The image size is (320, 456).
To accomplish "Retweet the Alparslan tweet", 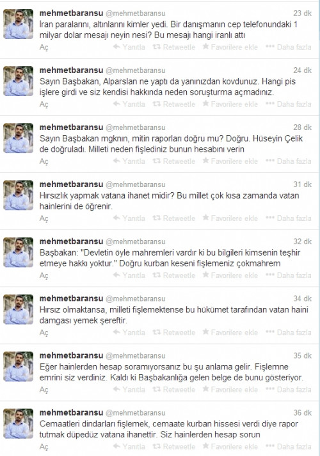I will [174, 104].
